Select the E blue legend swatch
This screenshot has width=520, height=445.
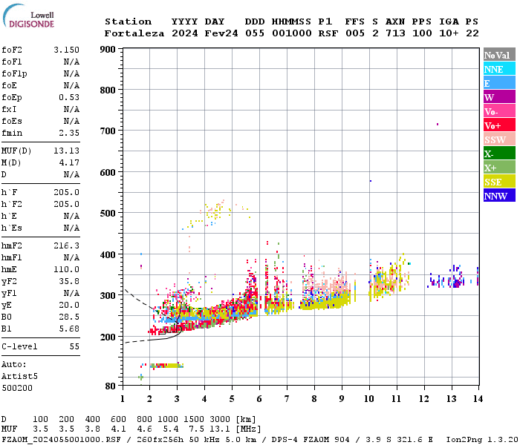click(499, 83)
